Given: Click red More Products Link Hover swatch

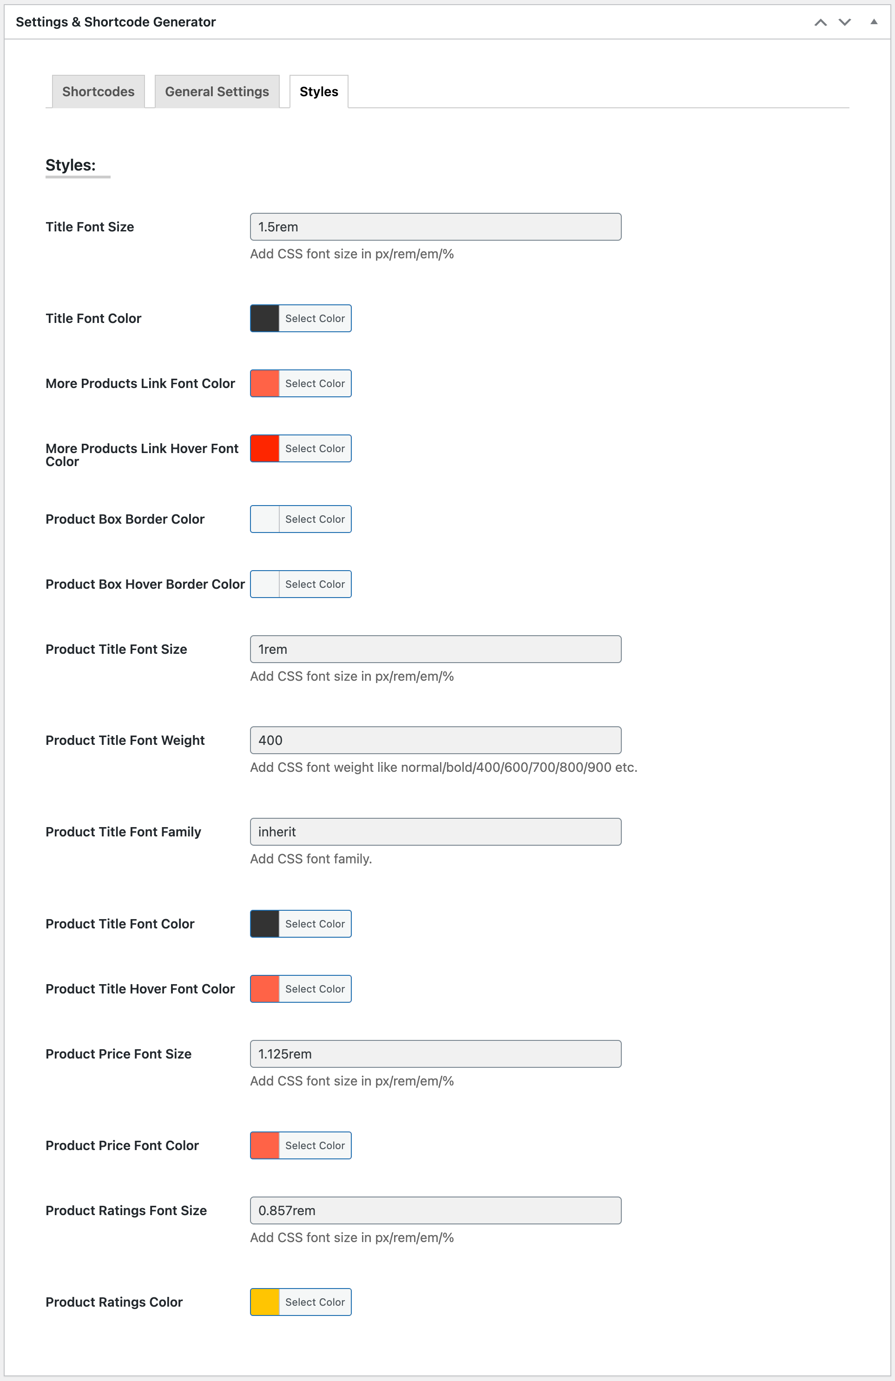Looking at the screenshot, I should (x=265, y=448).
